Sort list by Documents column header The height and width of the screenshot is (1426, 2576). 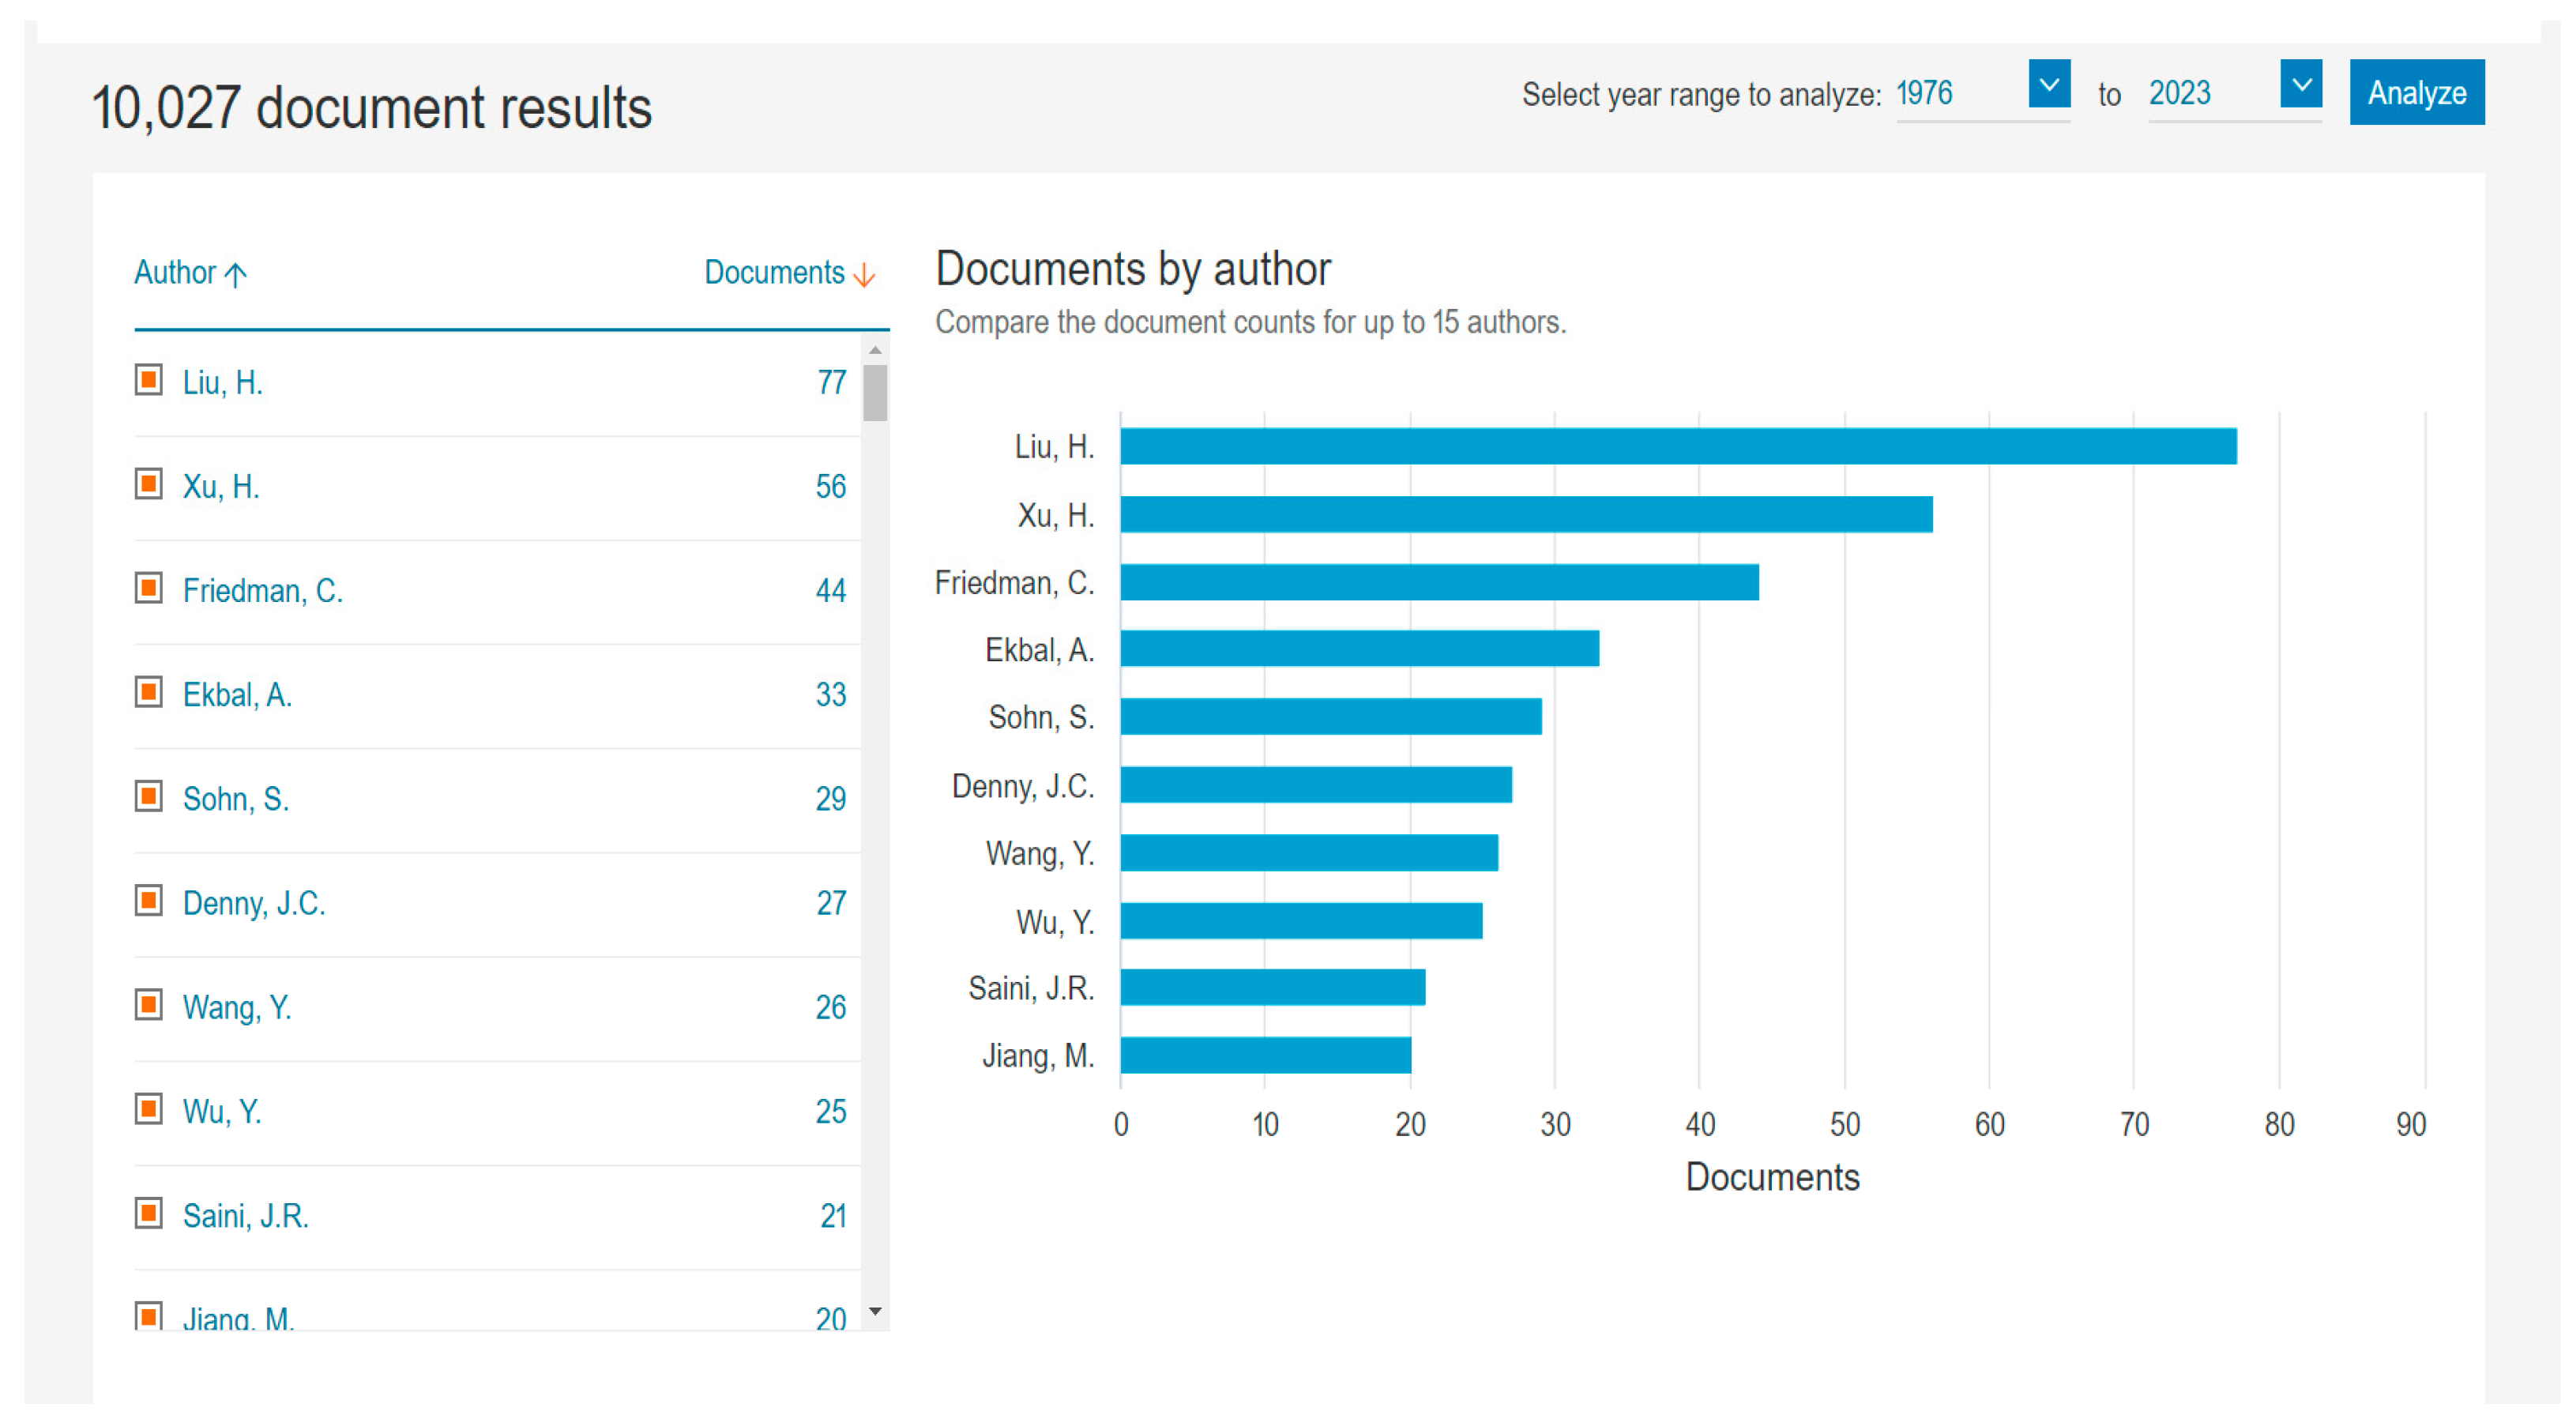point(774,273)
